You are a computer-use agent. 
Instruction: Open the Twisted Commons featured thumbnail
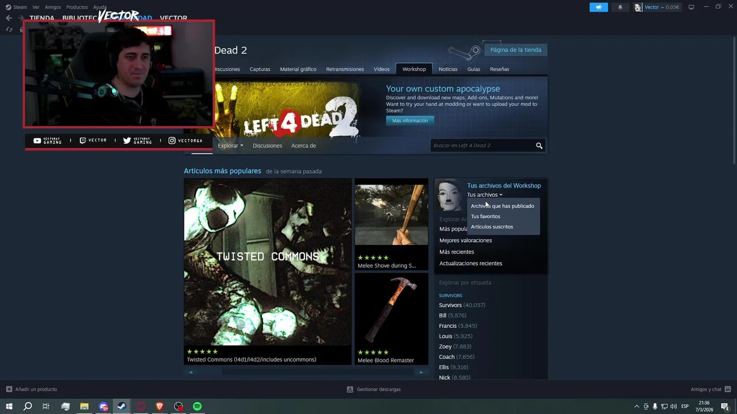(x=268, y=262)
